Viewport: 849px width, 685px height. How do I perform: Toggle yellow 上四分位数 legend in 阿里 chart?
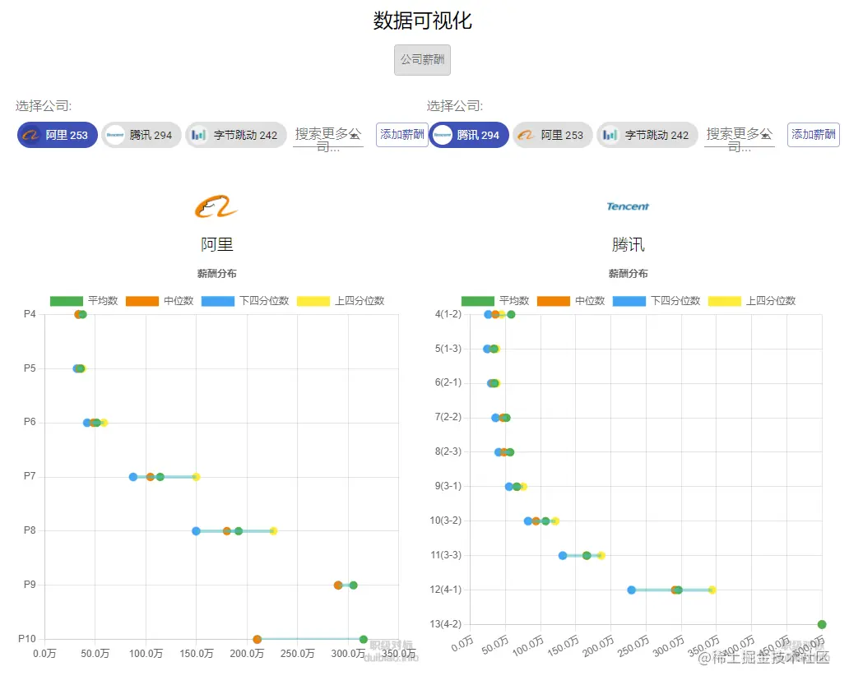click(341, 301)
